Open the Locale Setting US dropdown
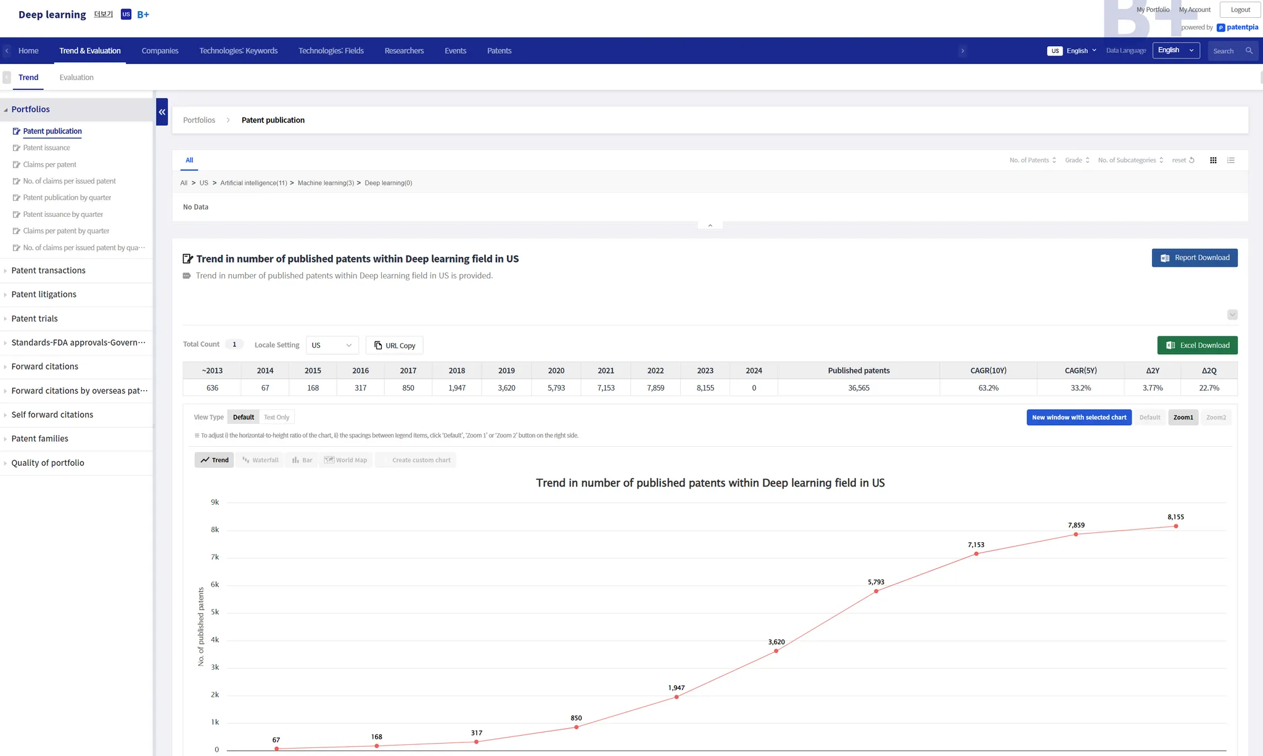Image resolution: width=1263 pixels, height=756 pixels. (x=332, y=346)
